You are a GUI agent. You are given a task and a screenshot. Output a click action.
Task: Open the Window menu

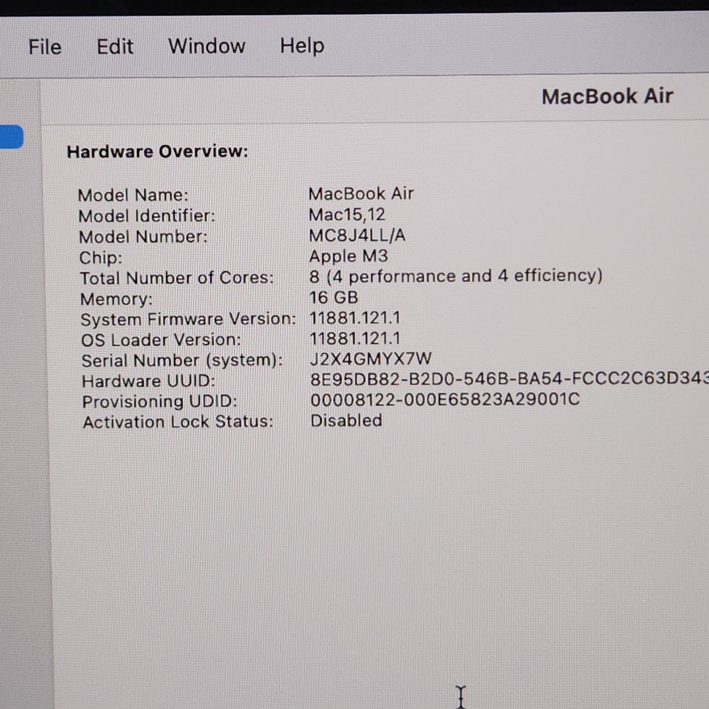(x=207, y=46)
